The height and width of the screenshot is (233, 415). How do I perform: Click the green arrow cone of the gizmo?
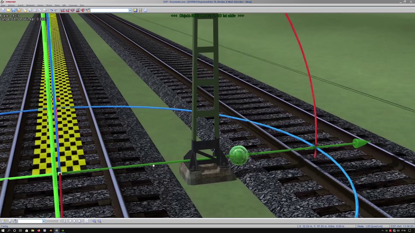[x=360, y=143]
